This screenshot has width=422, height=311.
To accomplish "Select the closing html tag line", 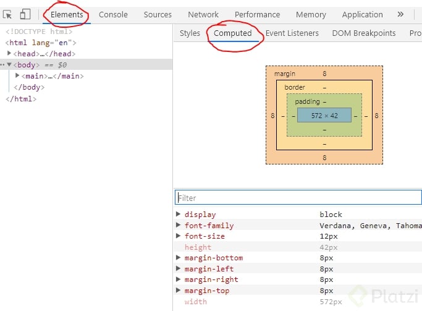I will tap(21, 98).
